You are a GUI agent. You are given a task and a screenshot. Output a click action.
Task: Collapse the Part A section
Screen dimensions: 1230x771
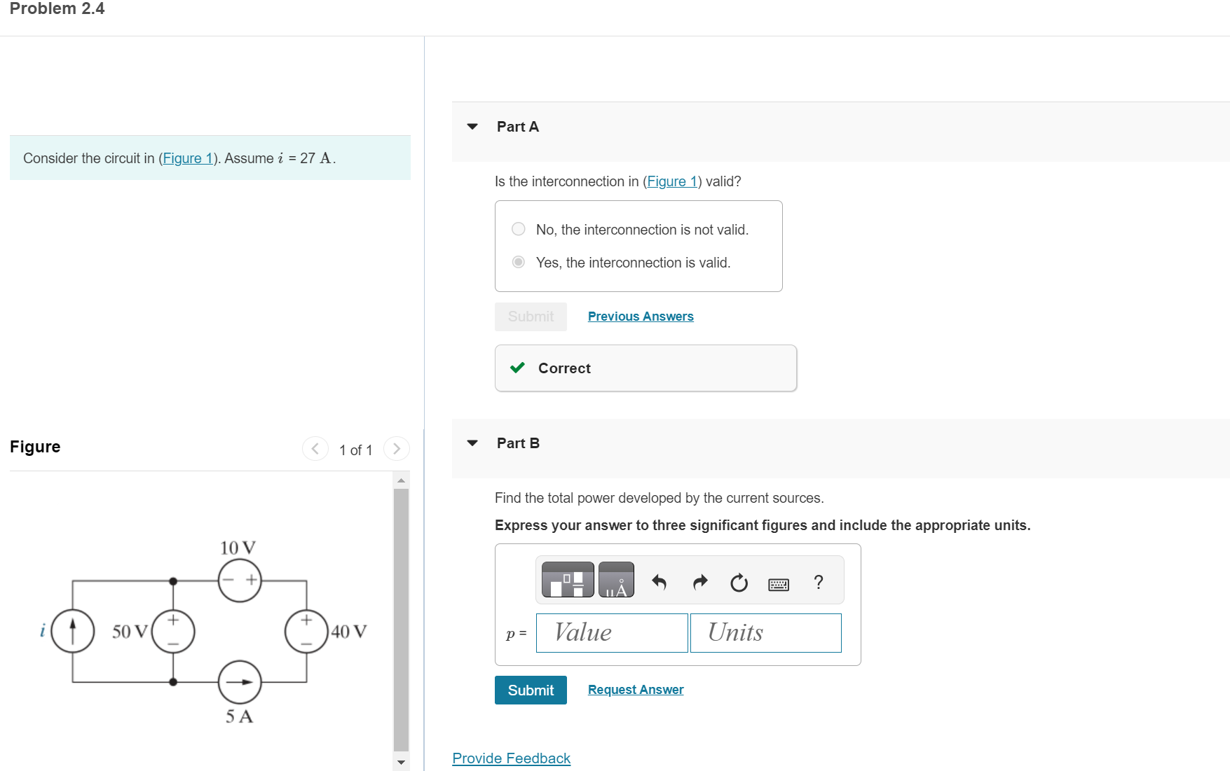tap(472, 127)
